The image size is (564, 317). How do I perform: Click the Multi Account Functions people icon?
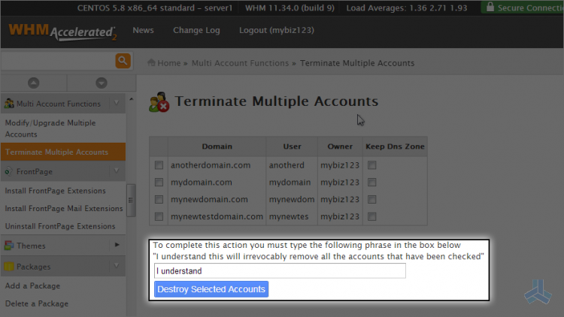click(9, 104)
